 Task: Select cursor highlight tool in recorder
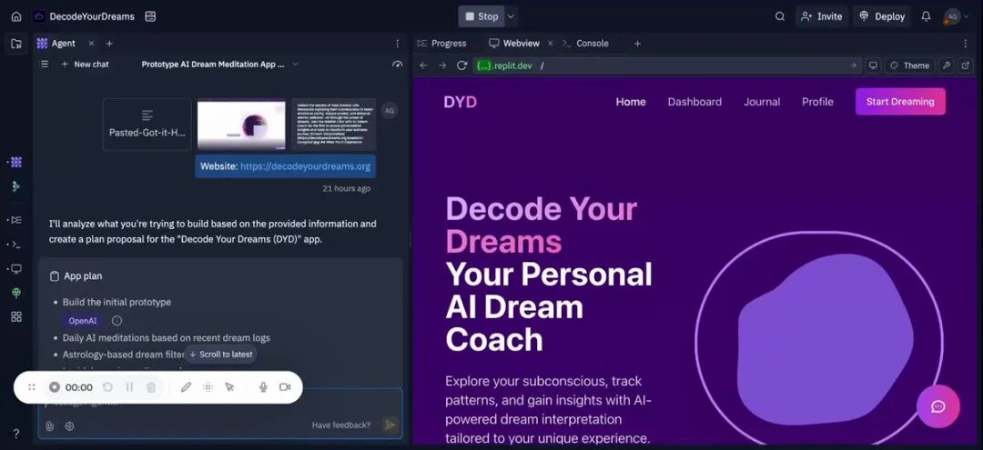[x=229, y=387]
